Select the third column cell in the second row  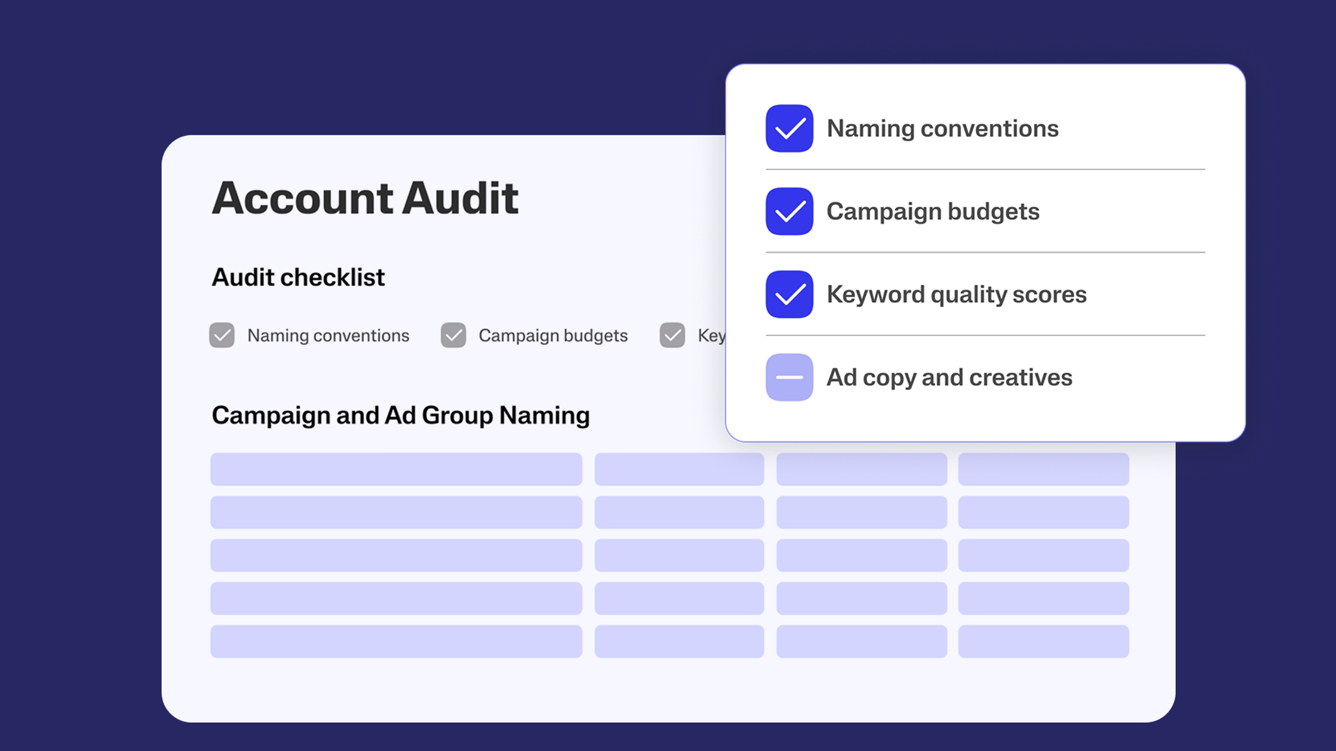(861, 512)
